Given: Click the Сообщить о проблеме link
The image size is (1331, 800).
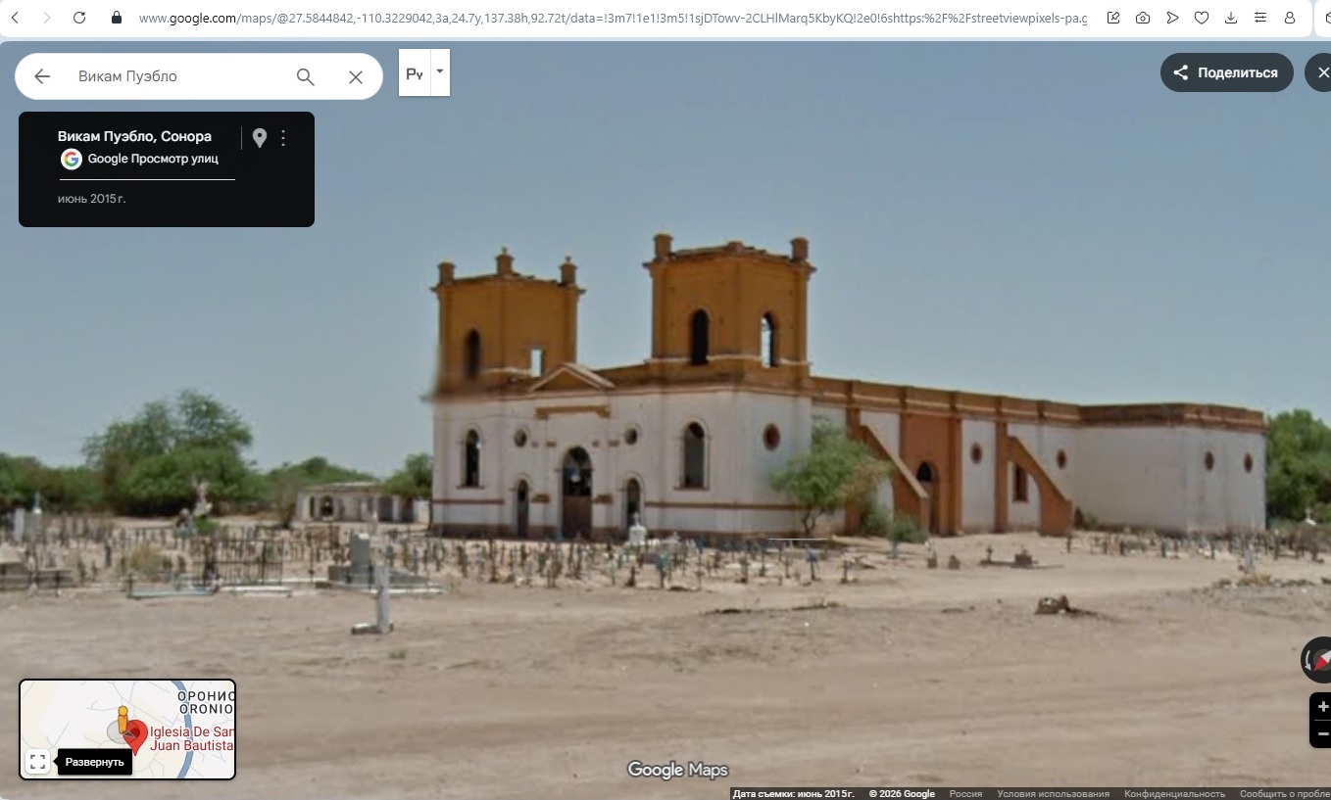Looking at the screenshot, I should click(x=1285, y=793).
